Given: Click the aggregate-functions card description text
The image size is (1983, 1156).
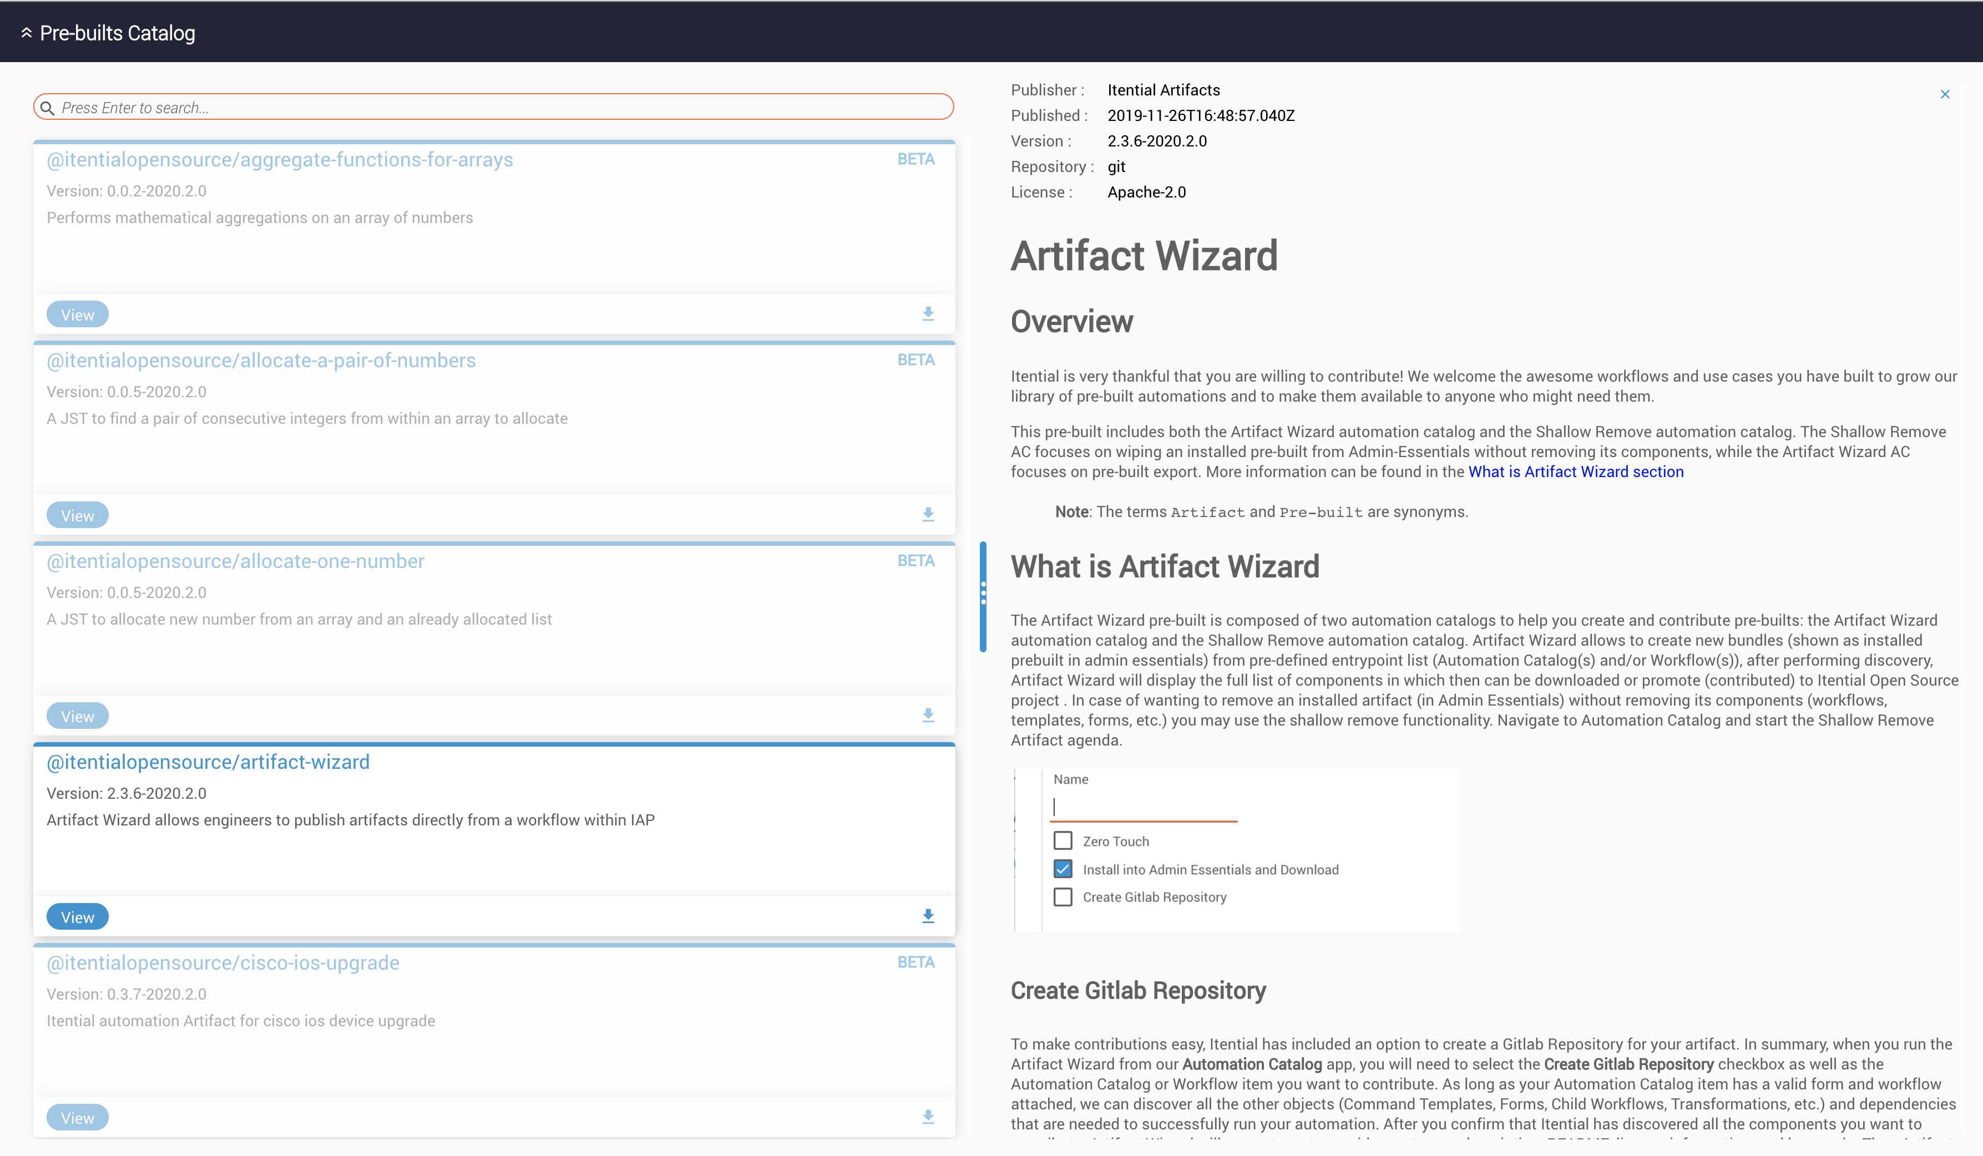Looking at the screenshot, I should 260,218.
